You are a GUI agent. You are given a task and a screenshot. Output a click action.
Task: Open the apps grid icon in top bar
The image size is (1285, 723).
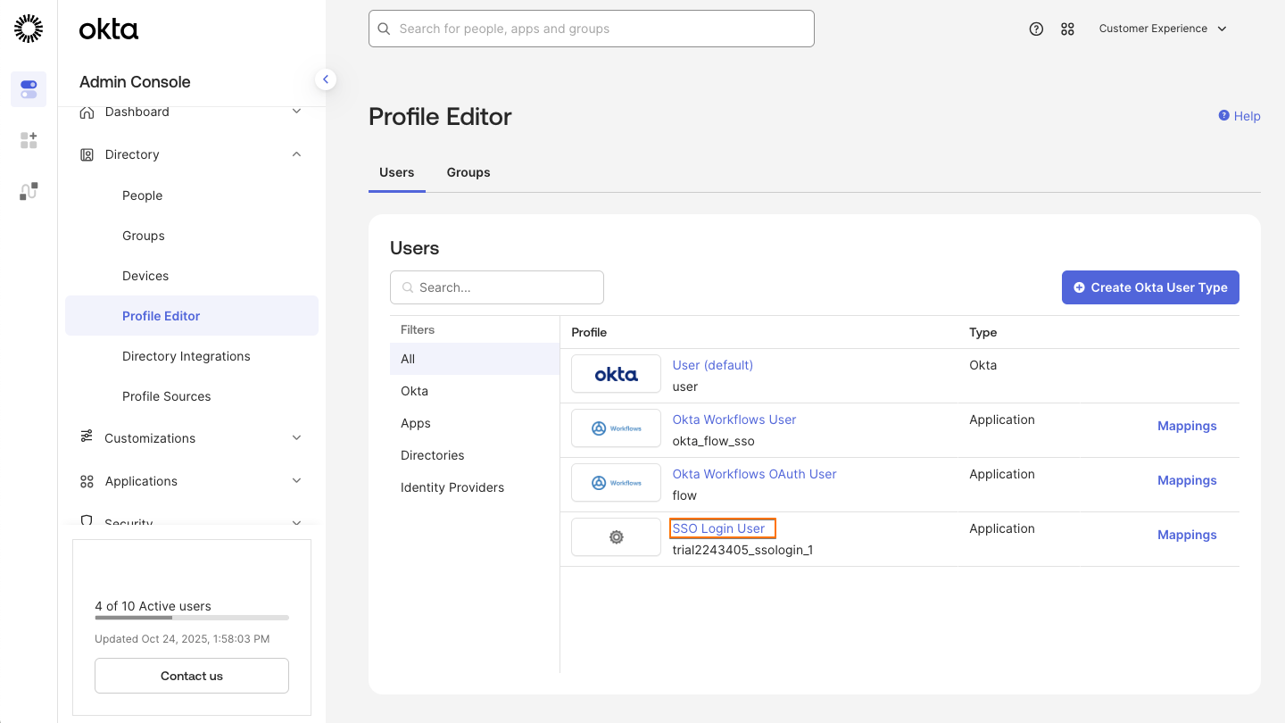pos(1068,29)
